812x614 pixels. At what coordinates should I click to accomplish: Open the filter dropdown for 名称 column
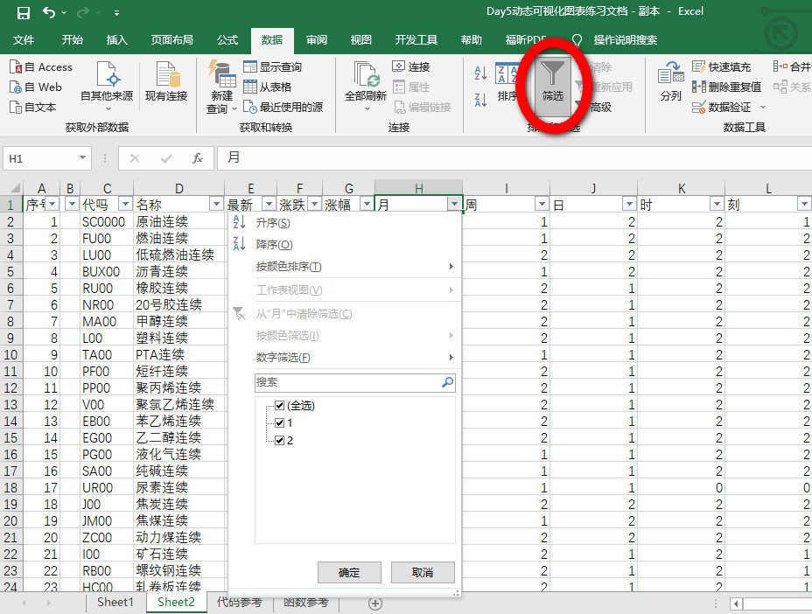[216, 205]
